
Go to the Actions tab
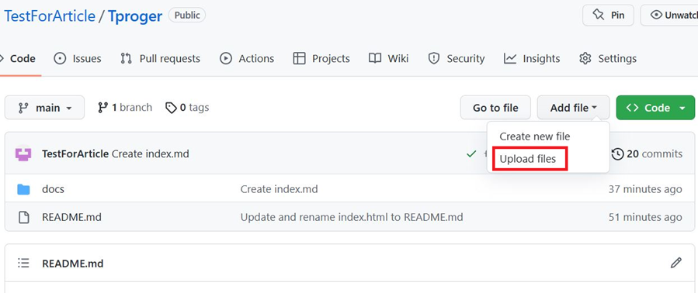pyautogui.click(x=247, y=59)
